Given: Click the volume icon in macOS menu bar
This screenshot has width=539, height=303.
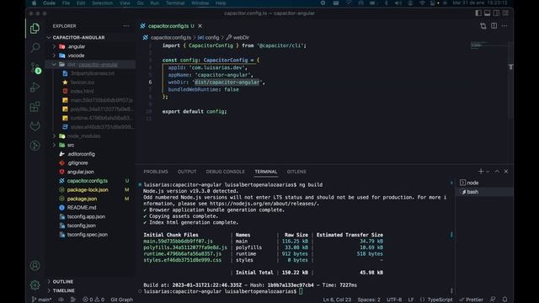Looking at the screenshot, I should [398, 3].
